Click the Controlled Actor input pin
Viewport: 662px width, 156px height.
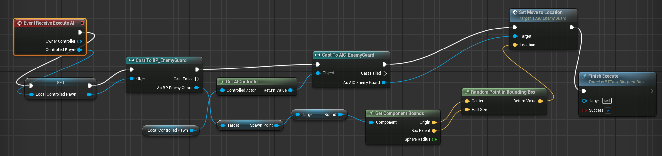click(x=222, y=90)
